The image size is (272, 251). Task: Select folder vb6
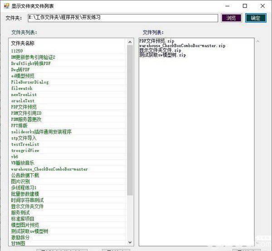point(15,156)
